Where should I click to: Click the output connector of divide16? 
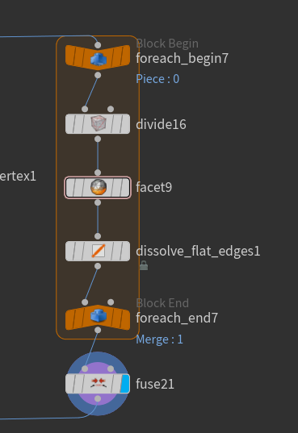coord(98,139)
